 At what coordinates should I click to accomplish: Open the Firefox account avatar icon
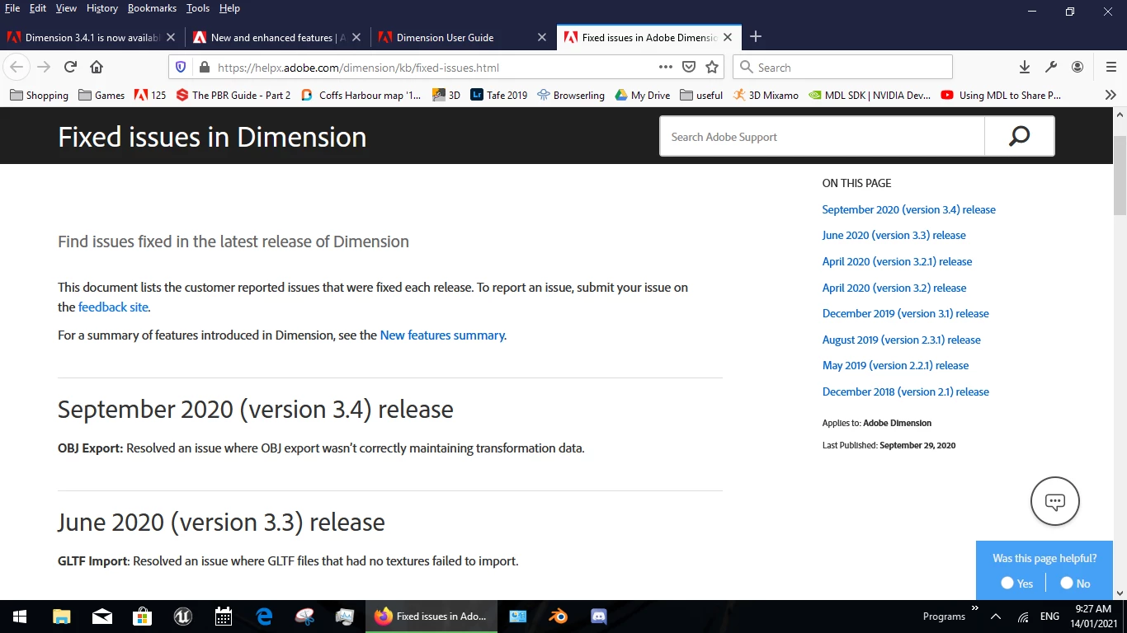(1077, 67)
